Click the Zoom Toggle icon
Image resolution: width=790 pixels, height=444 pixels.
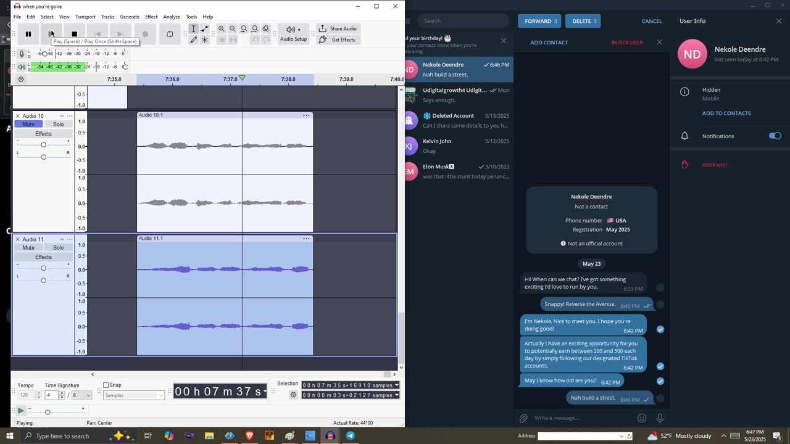pos(266,29)
